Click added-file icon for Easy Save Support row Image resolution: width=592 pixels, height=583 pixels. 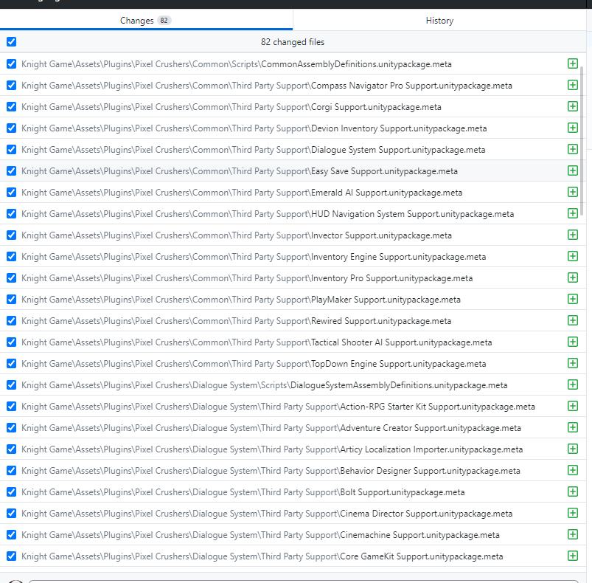tap(573, 170)
